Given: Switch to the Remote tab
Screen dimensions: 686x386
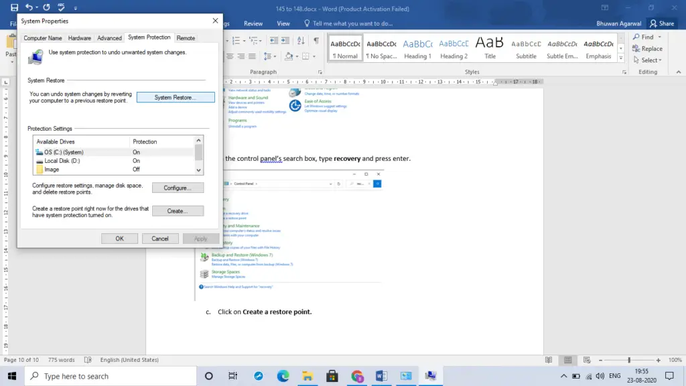Looking at the screenshot, I should (186, 38).
